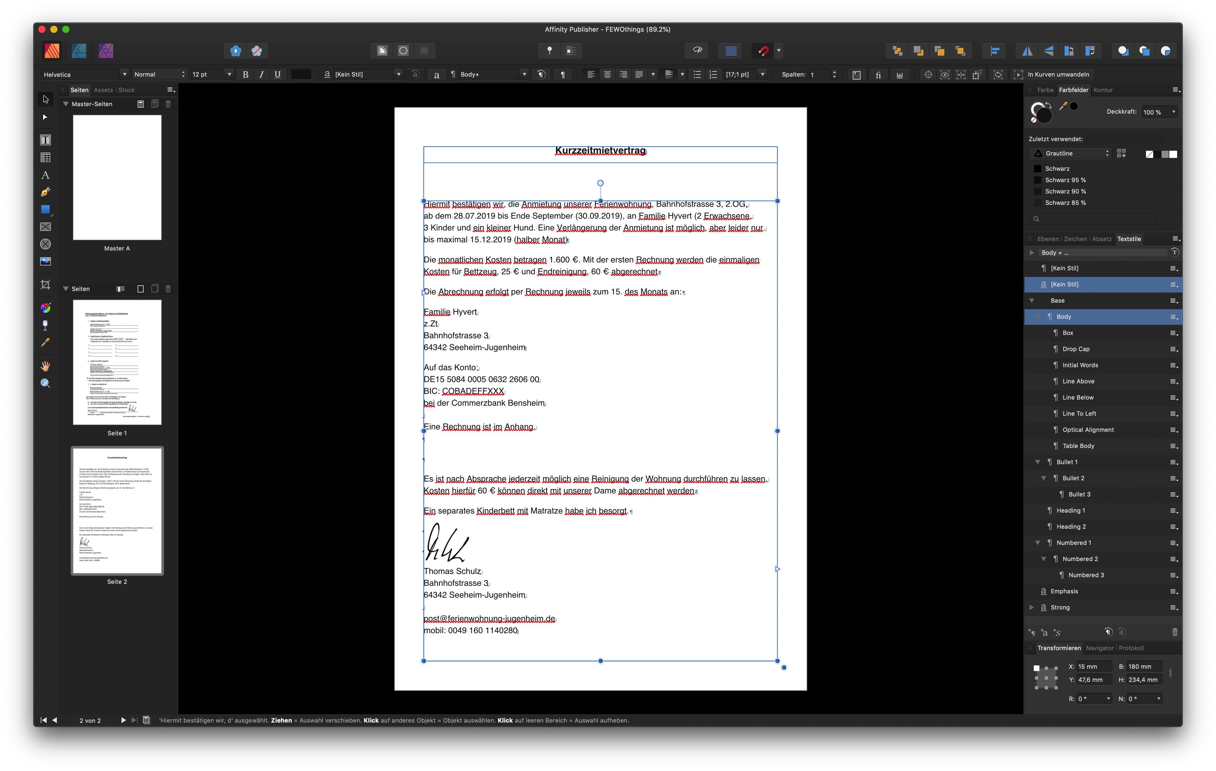This screenshot has height=771, width=1216.
Task: Toggle bullet list formatting
Action: [x=697, y=74]
